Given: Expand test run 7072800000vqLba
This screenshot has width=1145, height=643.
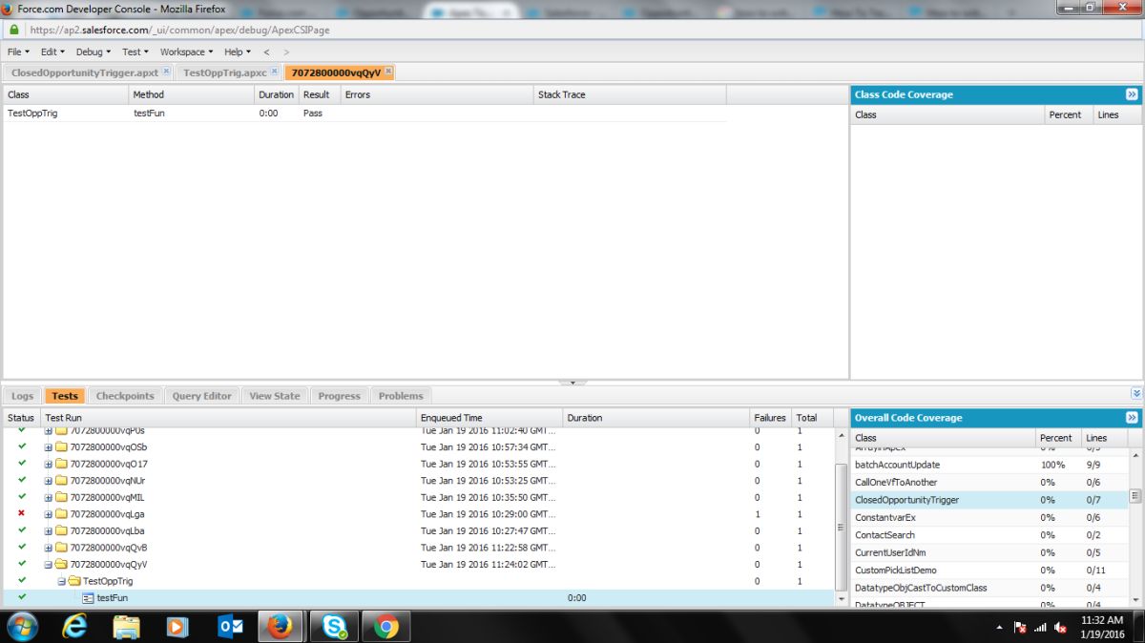Looking at the screenshot, I should pyautogui.click(x=49, y=530).
